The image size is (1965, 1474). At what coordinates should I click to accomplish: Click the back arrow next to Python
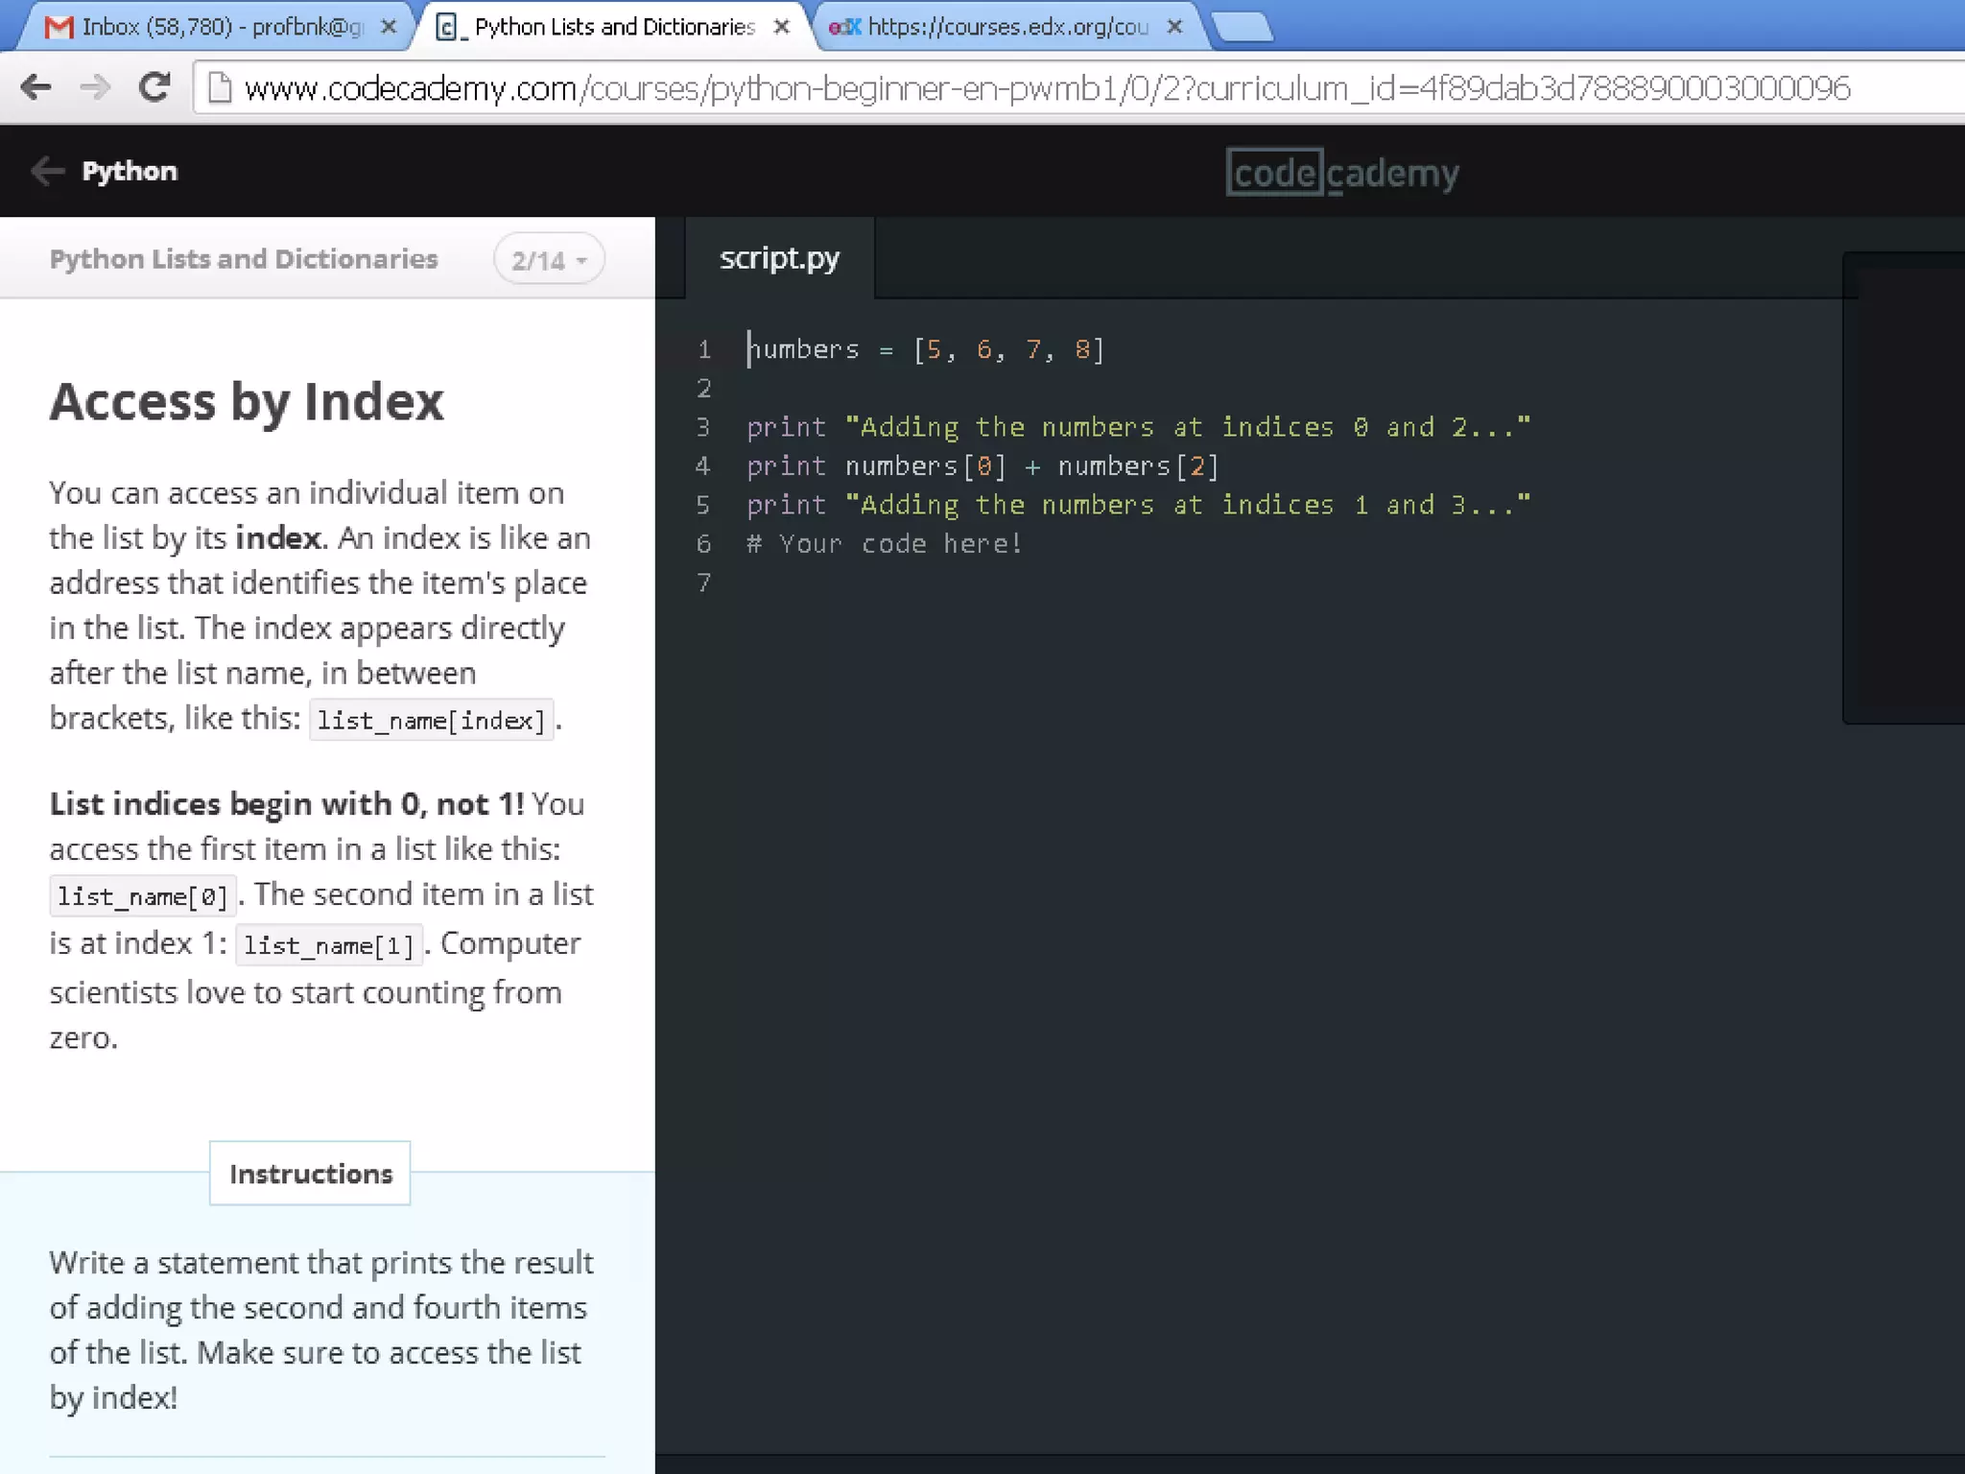point(47,171)
